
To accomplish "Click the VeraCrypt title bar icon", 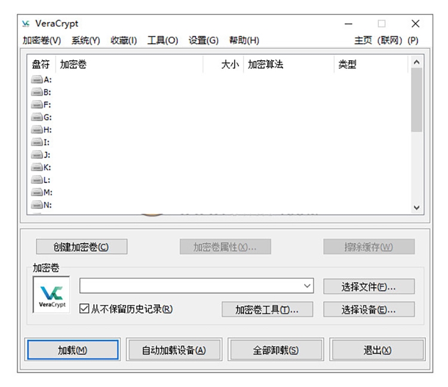I will pyautogui.click(x=26, y=24).
